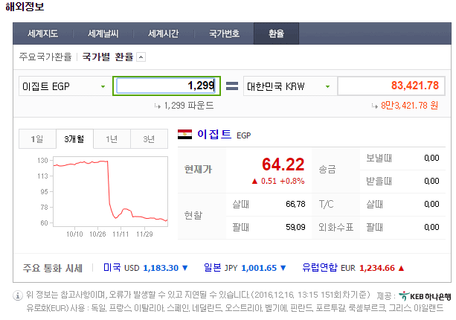Click the KEB 하나은행 logo
This screenshot has height=320, width=456.
click(425, 296)
